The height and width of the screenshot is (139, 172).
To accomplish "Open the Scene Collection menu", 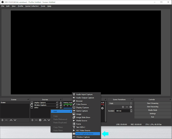I will (x=32, y=6).
